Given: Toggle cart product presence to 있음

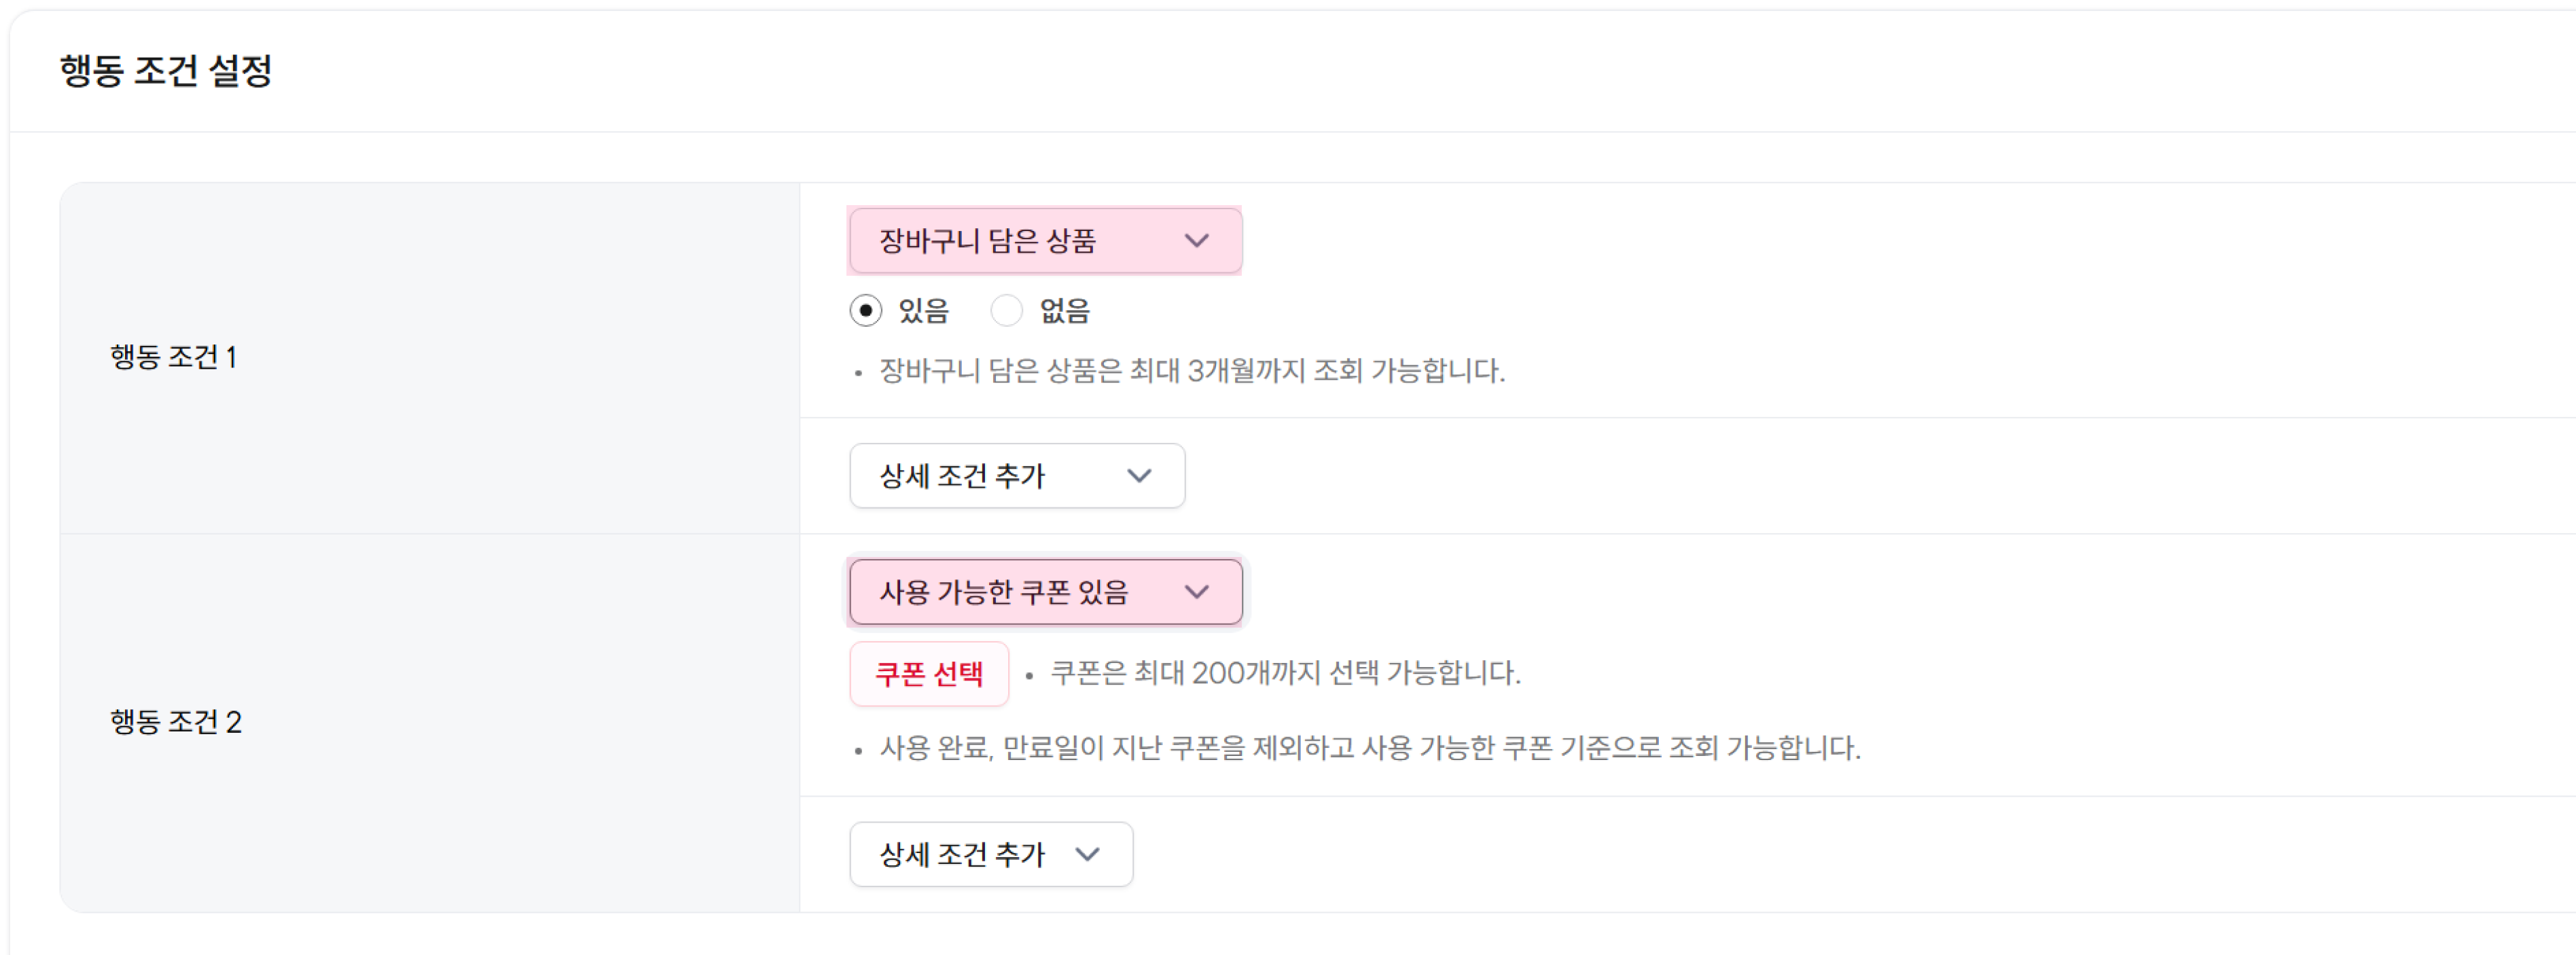Looking at the screenshot, I should pyautogui.click(x=866, y=311).
